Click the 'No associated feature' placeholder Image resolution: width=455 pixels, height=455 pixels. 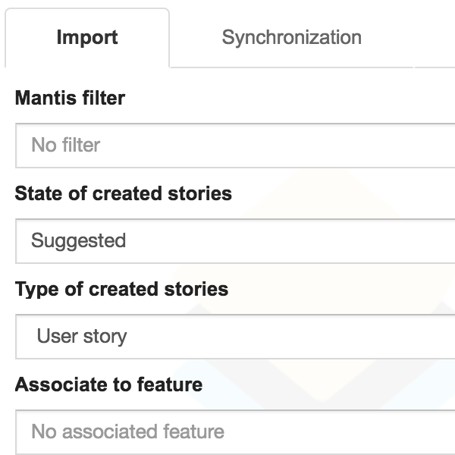pyautogui.click(x=127, y=431)
